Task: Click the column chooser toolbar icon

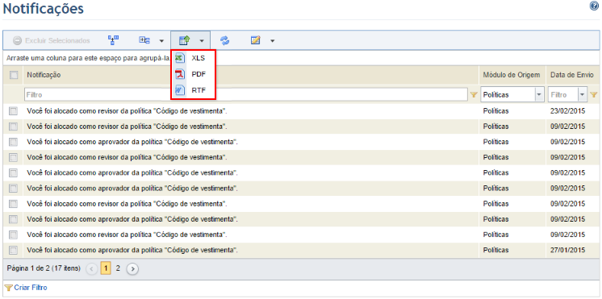Action: point(144,40)
